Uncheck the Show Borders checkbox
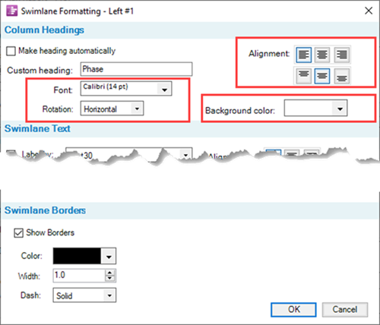Screen dimensions: 380x325 pyautogui.click(x=18, y=233)
